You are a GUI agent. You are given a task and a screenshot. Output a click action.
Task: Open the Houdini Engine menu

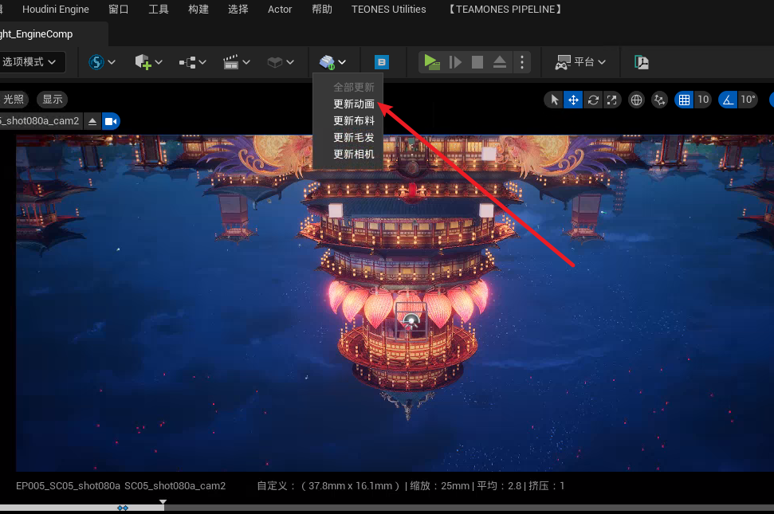click(55, 10)
